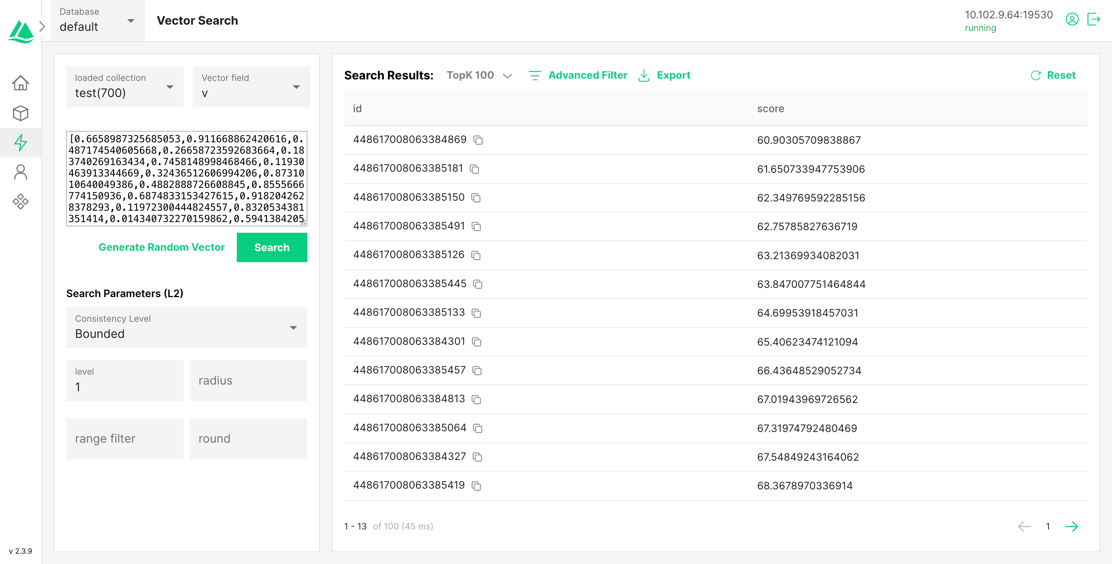The height and width of the screenshot is (564, 1112).
Task: Open the Home overview sidebar icon
Action: pyautogui.click(x=20, y=83)
